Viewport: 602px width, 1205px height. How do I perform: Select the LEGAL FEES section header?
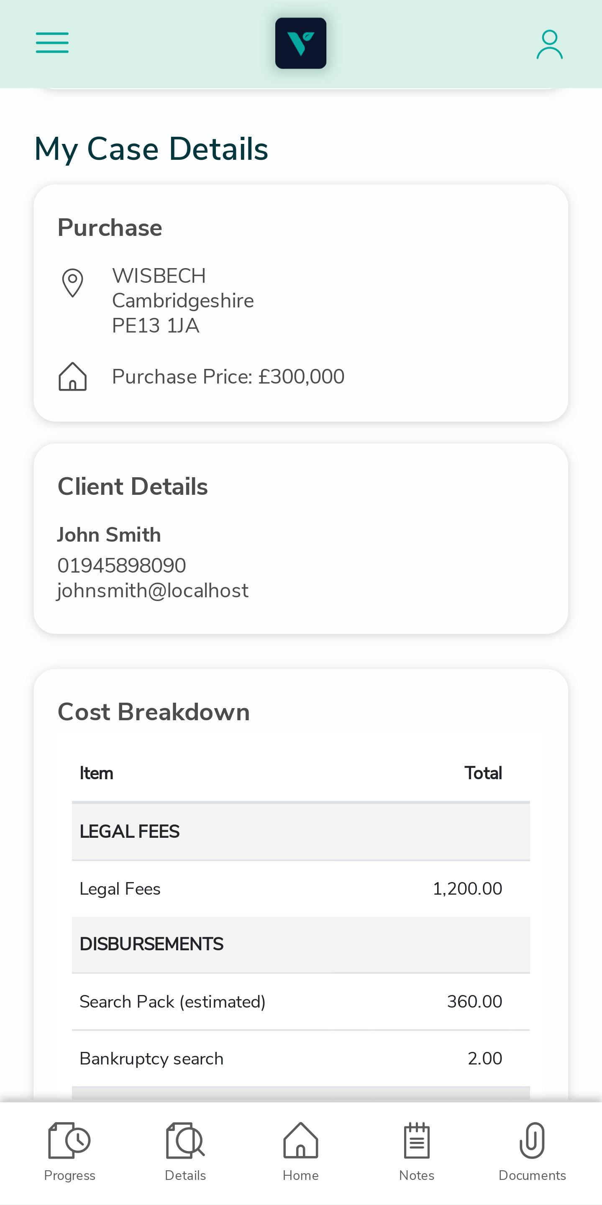pos(301,831)
